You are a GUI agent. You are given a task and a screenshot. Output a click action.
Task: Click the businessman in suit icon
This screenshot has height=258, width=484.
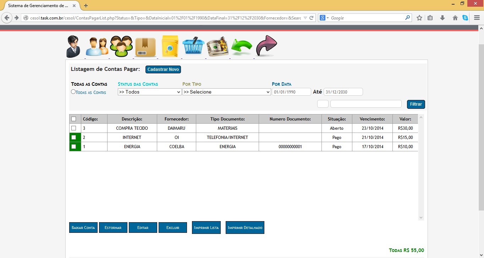coord(73,47)
